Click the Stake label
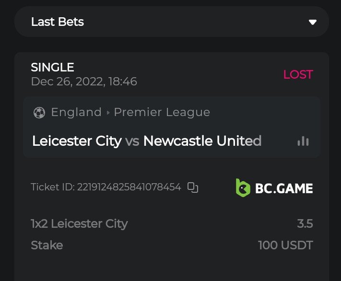This screenshot has height=281, width=341. click(x=47, y=246)
